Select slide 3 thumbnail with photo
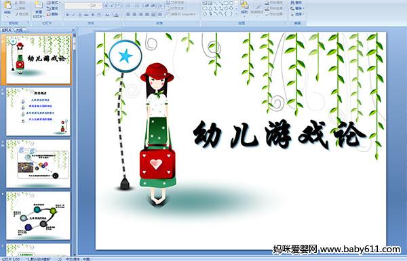Image resolution: width=407 pixels, height=261 pixels. [x=38, y=163]
